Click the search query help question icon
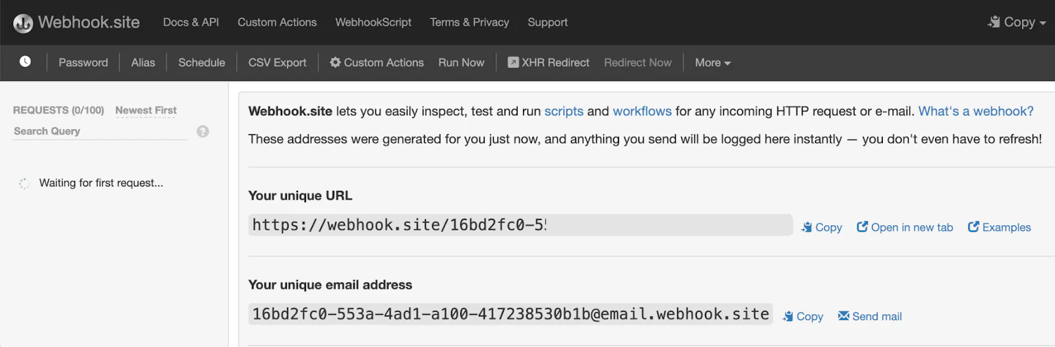 (202, 132)
